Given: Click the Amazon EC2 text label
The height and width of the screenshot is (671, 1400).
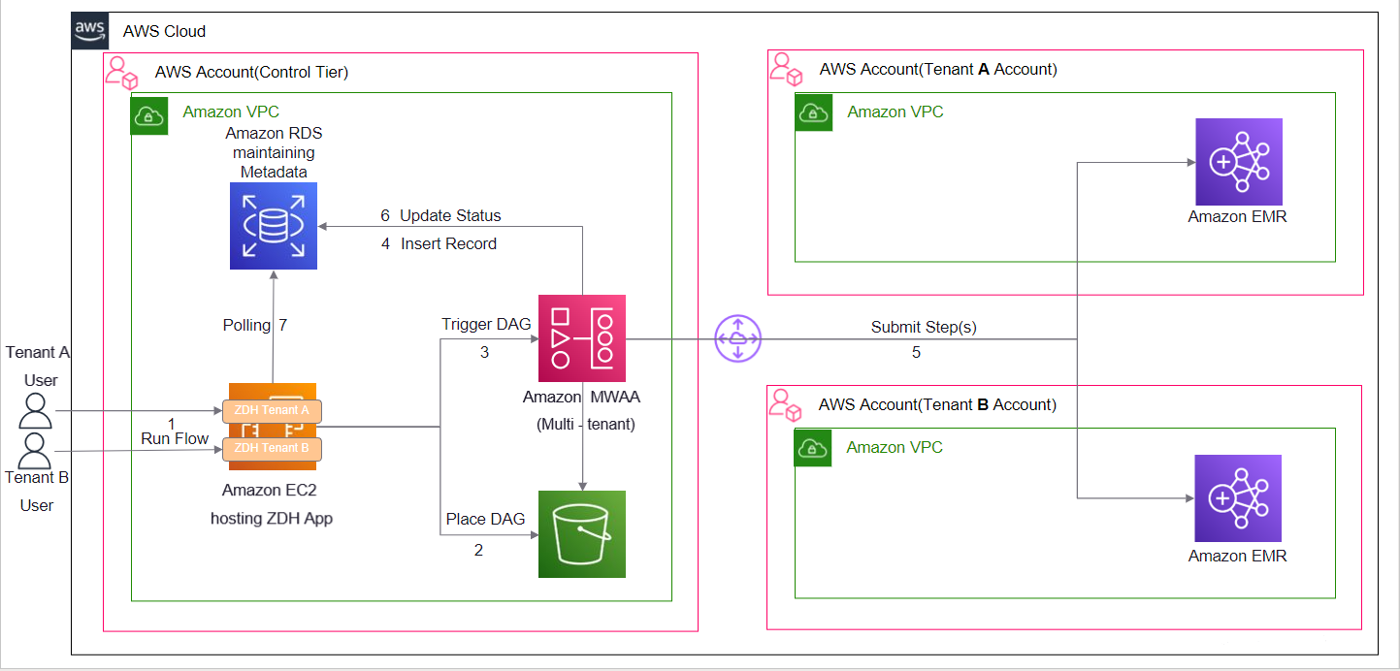Looking at the screenshot, I should [x=271, y=490].
